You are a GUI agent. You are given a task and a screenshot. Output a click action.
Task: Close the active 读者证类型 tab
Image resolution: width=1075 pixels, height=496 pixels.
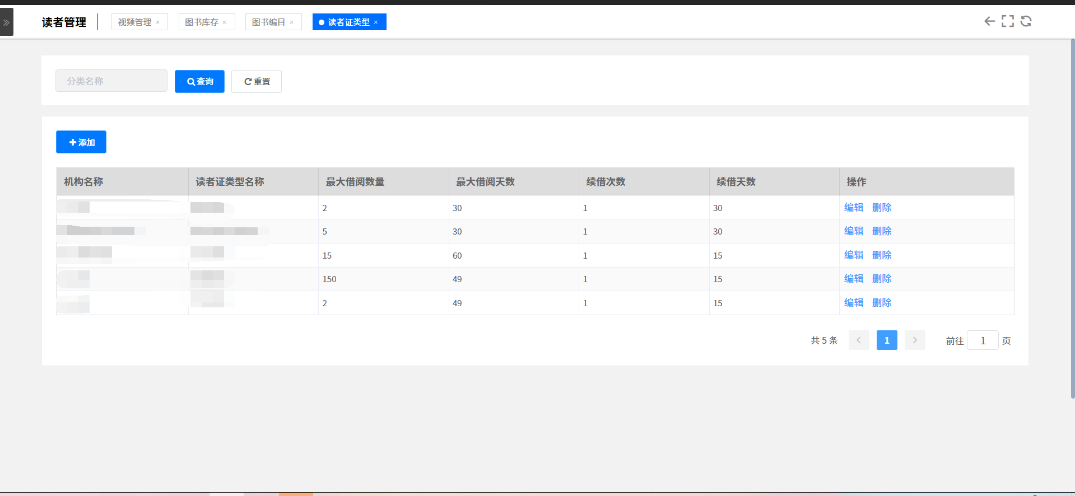376,22
